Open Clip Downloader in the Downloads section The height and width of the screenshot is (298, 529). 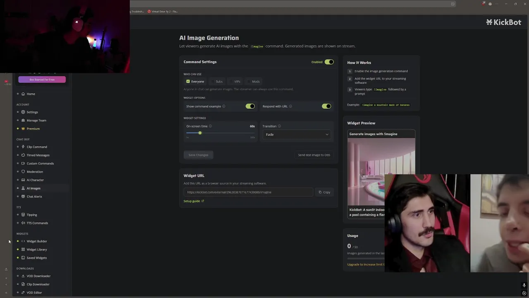(x=38, y=284)
